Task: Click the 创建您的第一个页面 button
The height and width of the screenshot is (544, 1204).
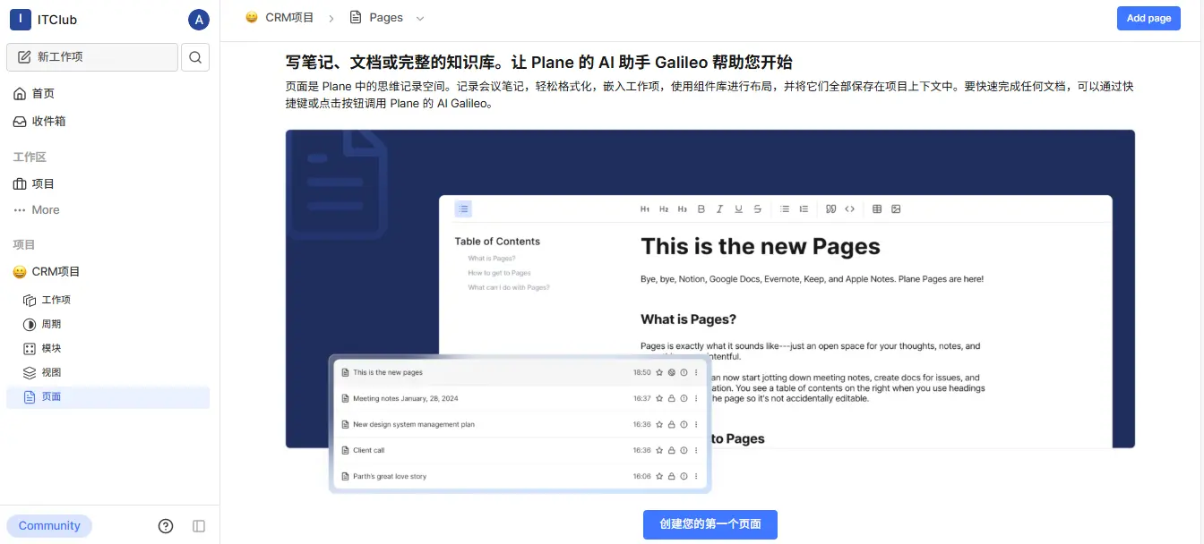Action: [x=709, y=524]
